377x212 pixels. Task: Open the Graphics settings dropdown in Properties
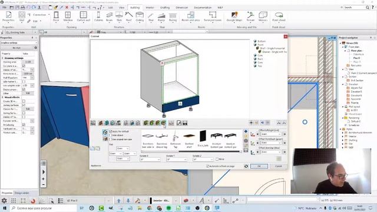19,43
